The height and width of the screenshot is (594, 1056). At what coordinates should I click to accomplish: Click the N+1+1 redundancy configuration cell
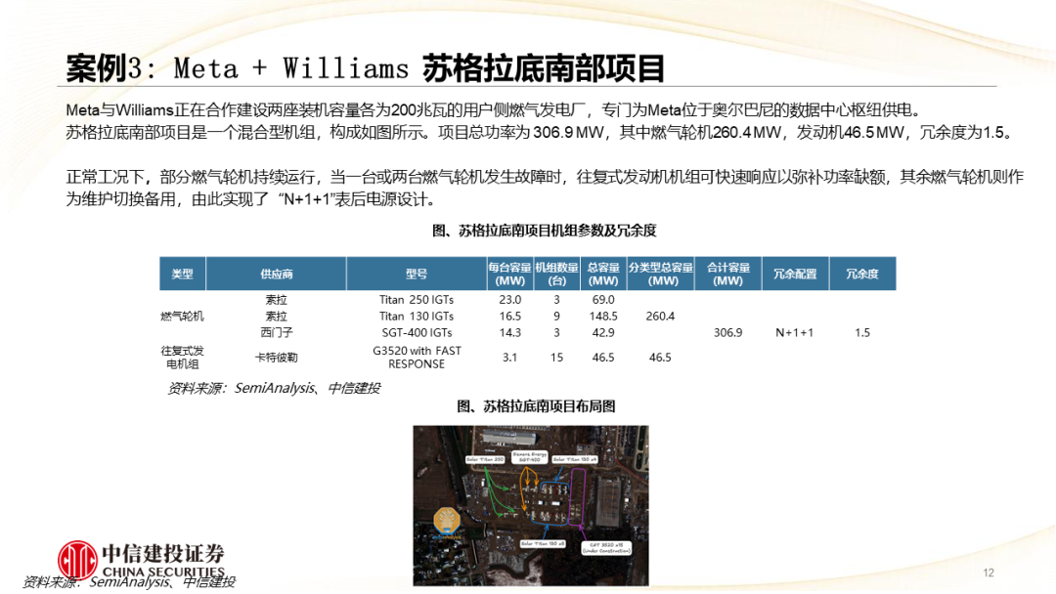[795, 333]
